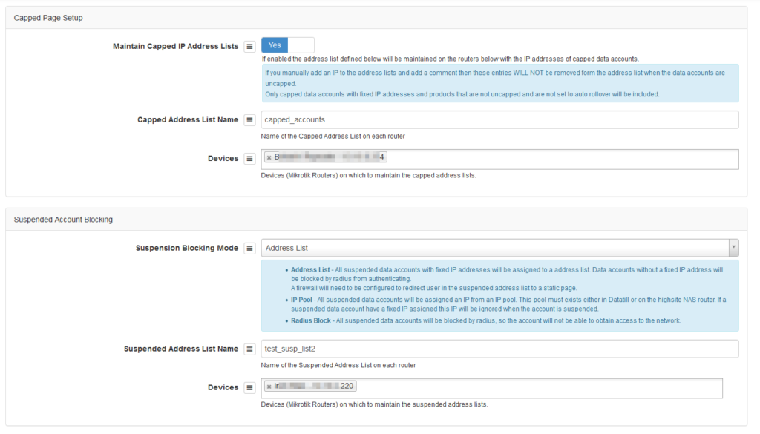This screenshot has width=760, height=434.
Task: Open menu icon beside Devices in Suspended Account Blocking
Action: tap(249, 387)
